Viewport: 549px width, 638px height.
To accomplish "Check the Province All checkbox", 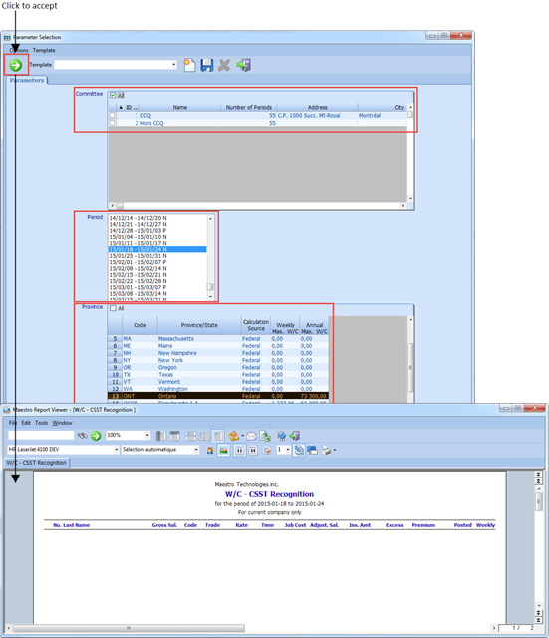I will 113,308.
